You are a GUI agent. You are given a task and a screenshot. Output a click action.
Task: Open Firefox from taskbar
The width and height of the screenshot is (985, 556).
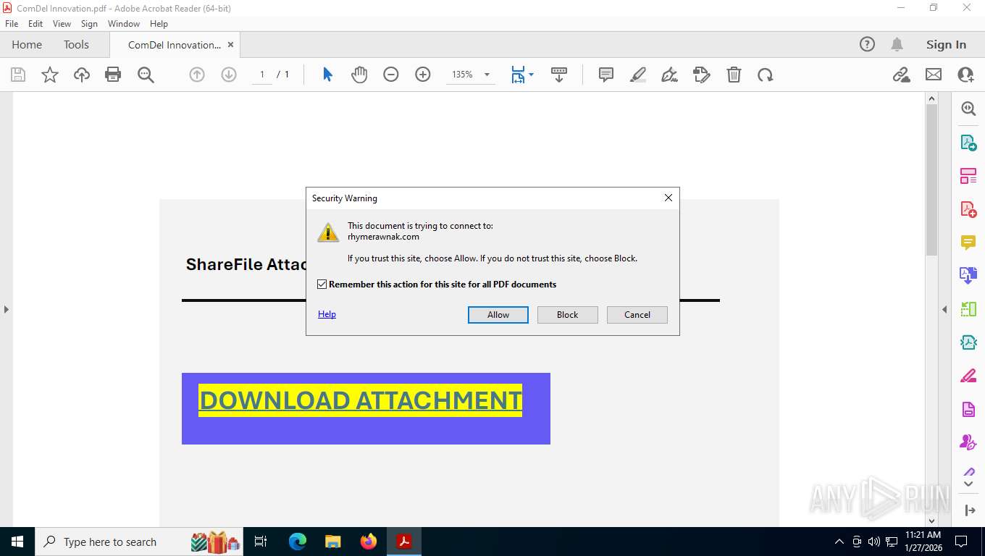[369, 542]
